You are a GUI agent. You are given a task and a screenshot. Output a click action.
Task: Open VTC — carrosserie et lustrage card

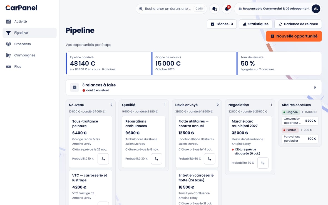tap(91, 187)
